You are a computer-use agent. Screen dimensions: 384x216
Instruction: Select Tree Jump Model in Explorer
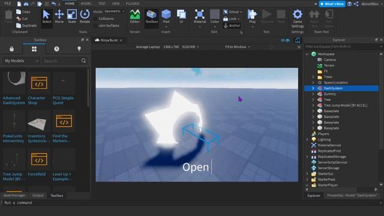click(346, 106)
